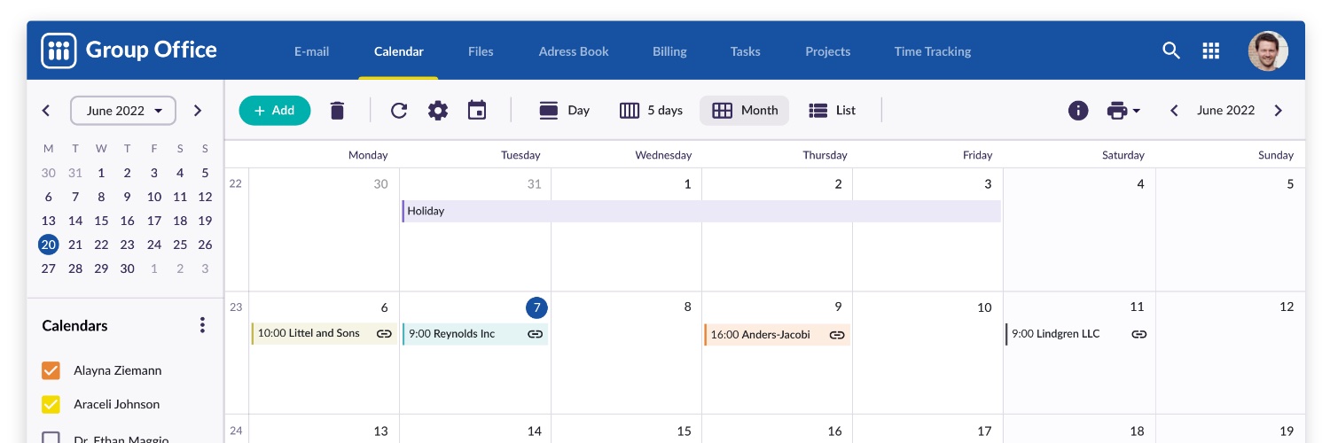Switch to Day view

pyautogui.click(x=565, y=111)
